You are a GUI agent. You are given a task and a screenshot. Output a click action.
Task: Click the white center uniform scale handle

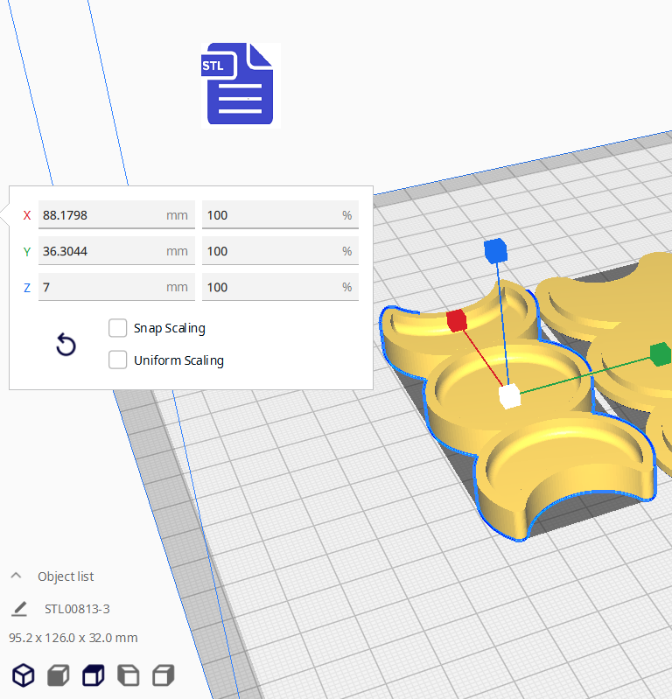pyautogui.click(x=508, y=396)
